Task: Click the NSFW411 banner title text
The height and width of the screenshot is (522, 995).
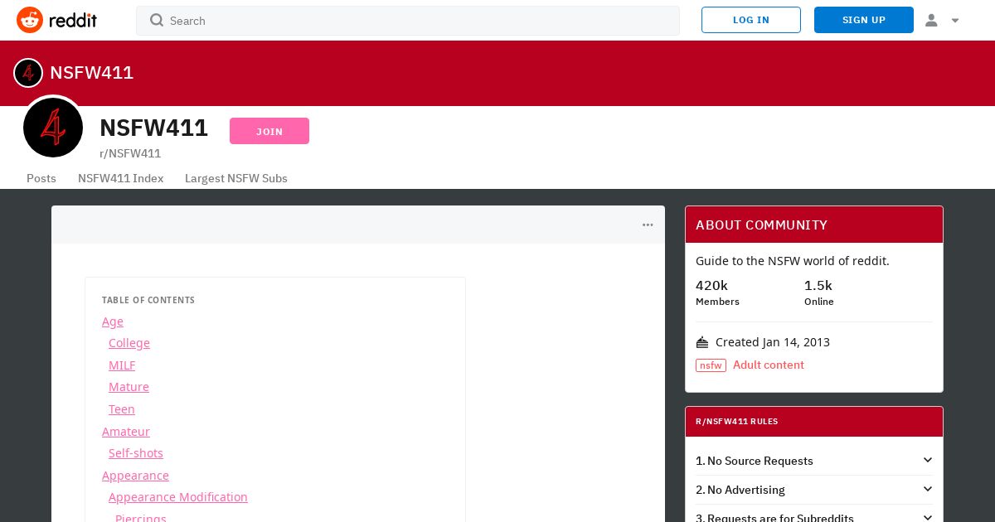Action: 91,73
